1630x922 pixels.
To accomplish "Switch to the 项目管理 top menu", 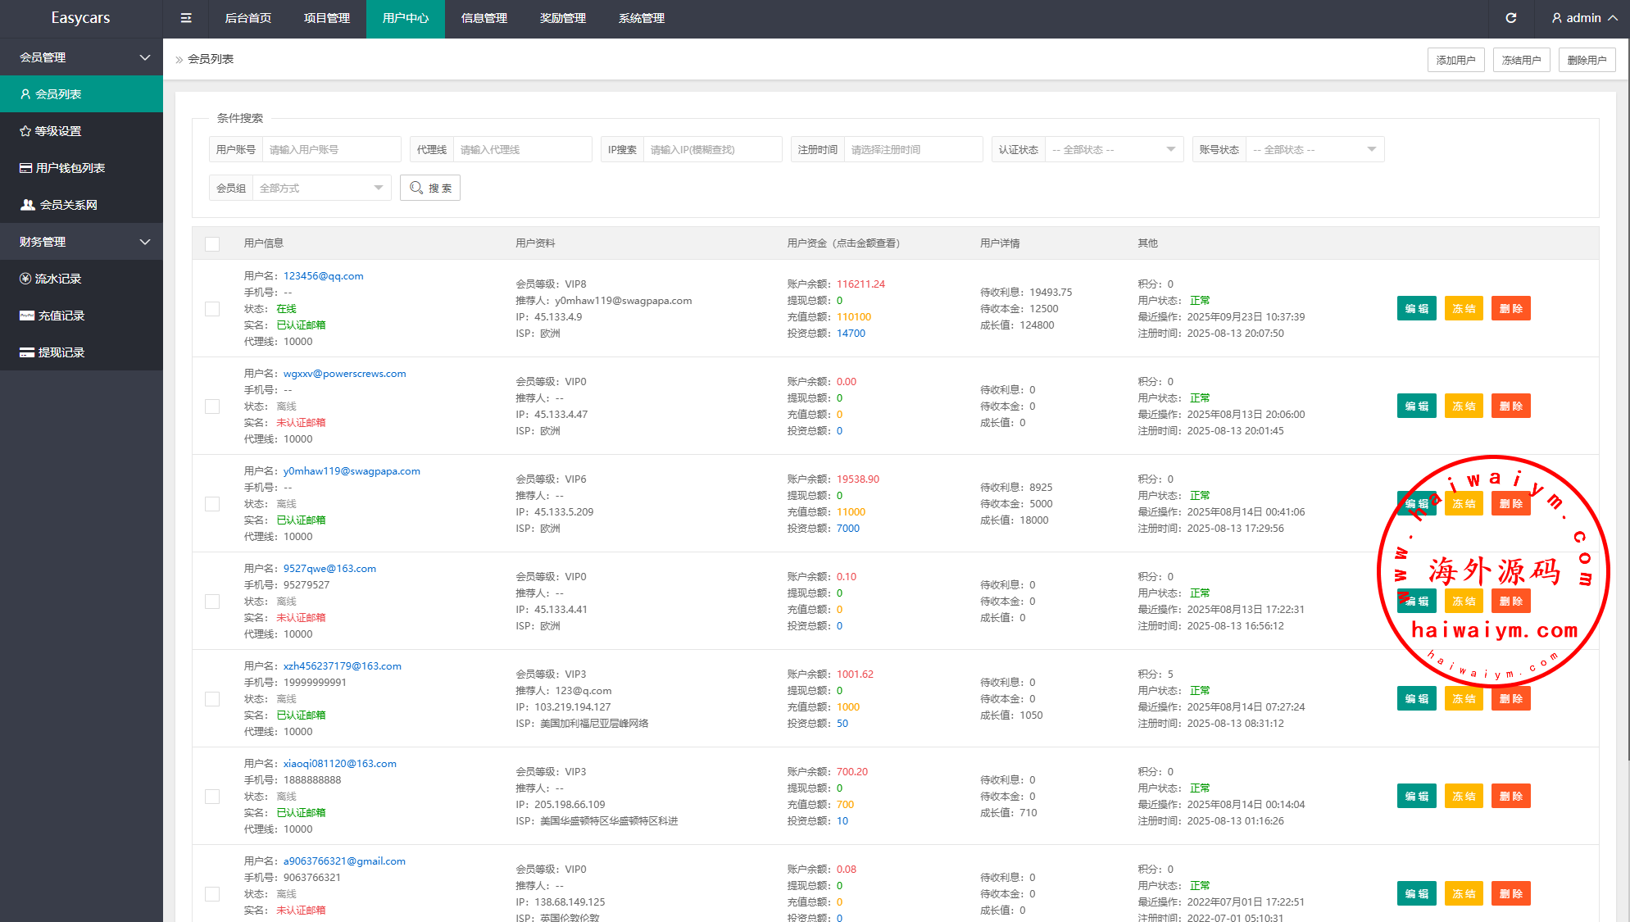I will tap(326, 18).
